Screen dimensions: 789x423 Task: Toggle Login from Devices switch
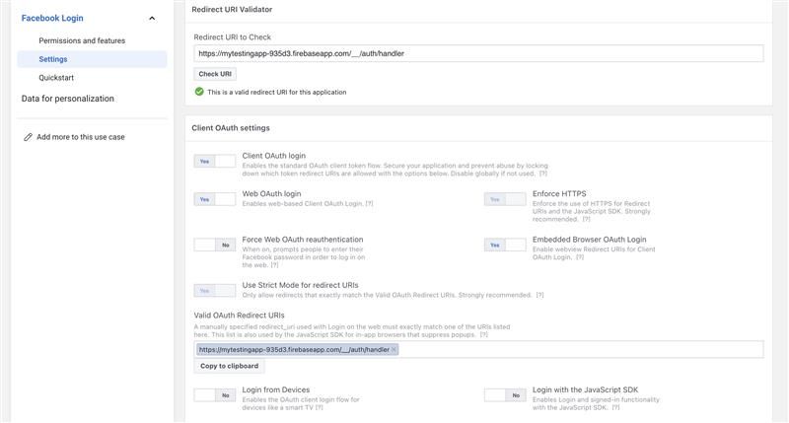pos(215,395)
